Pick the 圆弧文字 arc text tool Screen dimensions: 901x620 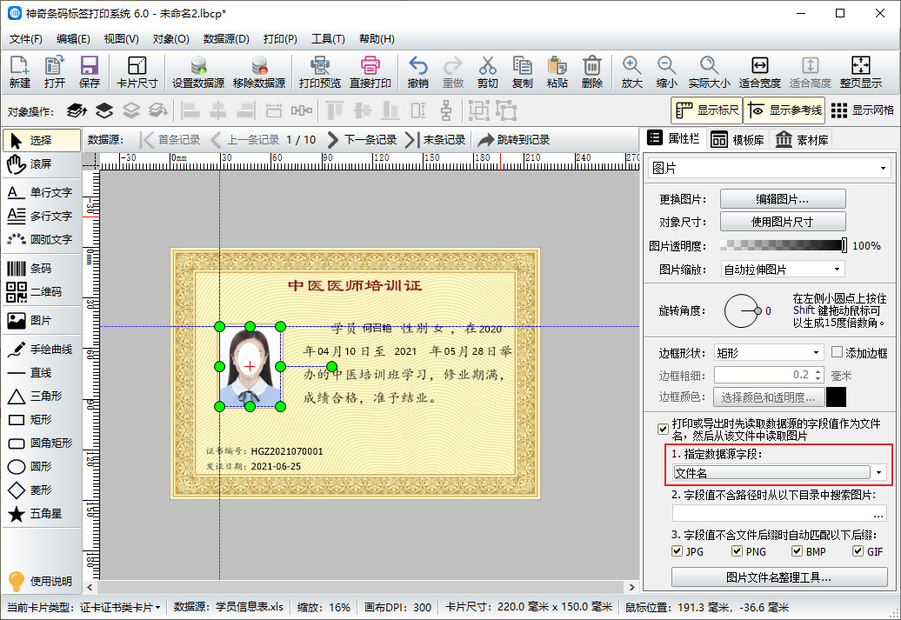click(x=40, y=240)
